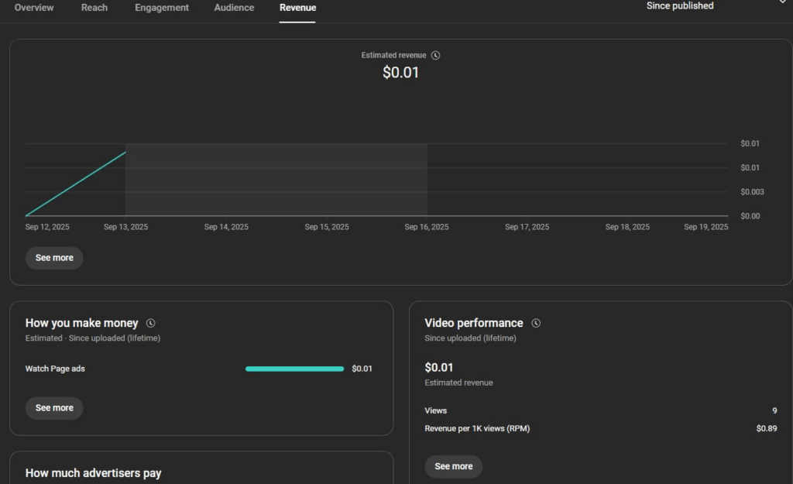The height and width of the screenshot is (484, 793).
Task: Click the How much advertisers pay heading
Action: coord(93,472)
